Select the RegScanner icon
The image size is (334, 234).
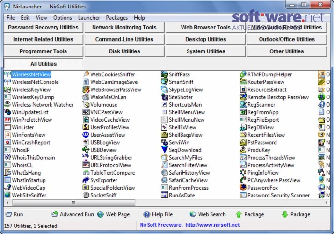click(243, 105)
